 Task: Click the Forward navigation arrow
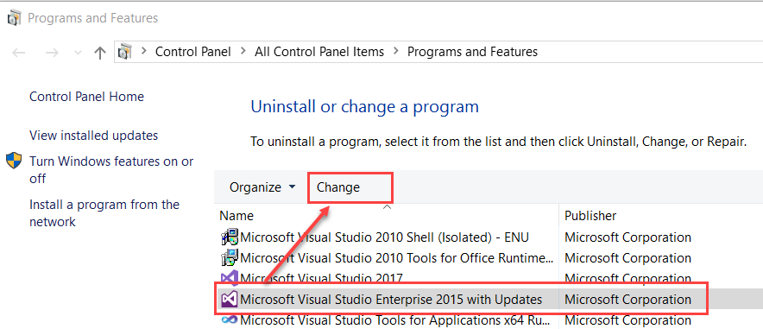tap(52, 53)
